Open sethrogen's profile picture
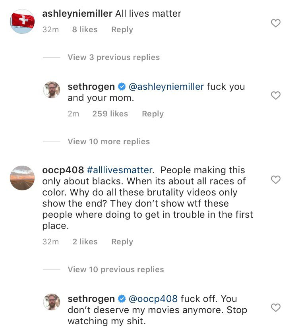298x329 pixels. pos(52,90)
